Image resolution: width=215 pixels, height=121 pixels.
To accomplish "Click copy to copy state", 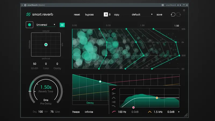I will [117, 15].
